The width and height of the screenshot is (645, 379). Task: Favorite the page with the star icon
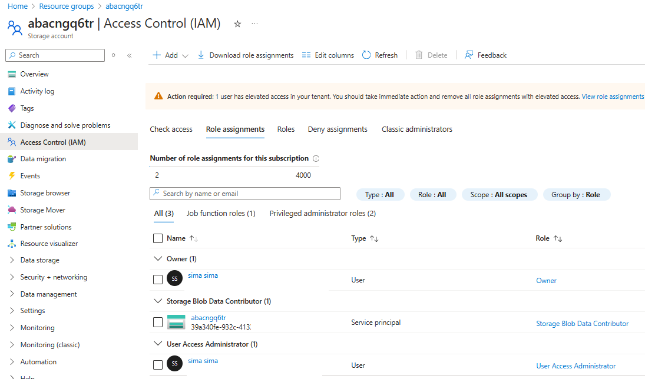pyautogui.click(x=237, y=24)
